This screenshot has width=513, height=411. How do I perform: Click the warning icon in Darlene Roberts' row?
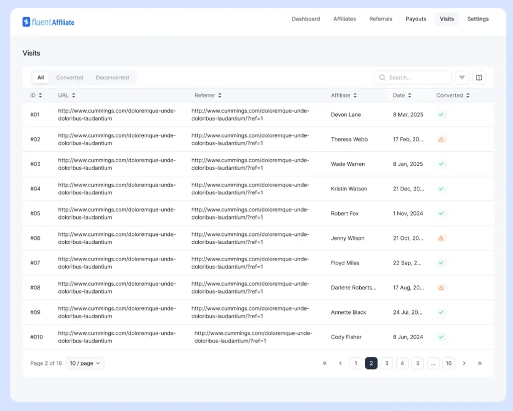[441, 287]
